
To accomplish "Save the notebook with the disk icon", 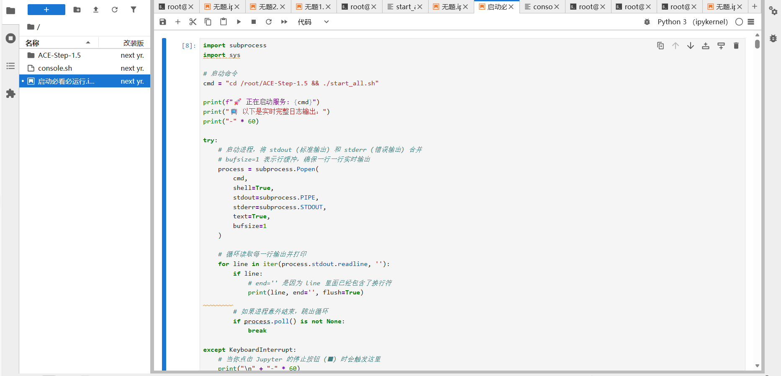I will (163, 22).
